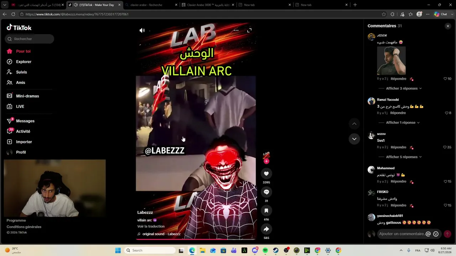Image resolution: width=456 pixels, height=256 pixels.
Task: Open a new browser tab with plus
Action: [355, 5]
